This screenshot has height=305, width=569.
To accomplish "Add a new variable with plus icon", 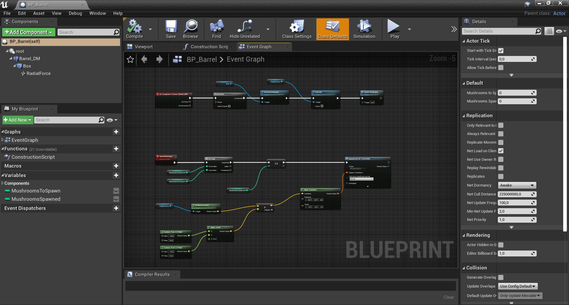I will pos(116,175).
